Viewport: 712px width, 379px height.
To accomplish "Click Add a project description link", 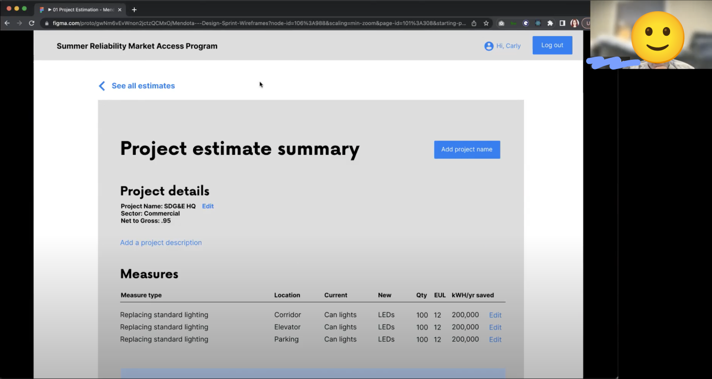I will 161,243.
